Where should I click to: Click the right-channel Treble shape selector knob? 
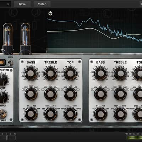pos(120,94)
